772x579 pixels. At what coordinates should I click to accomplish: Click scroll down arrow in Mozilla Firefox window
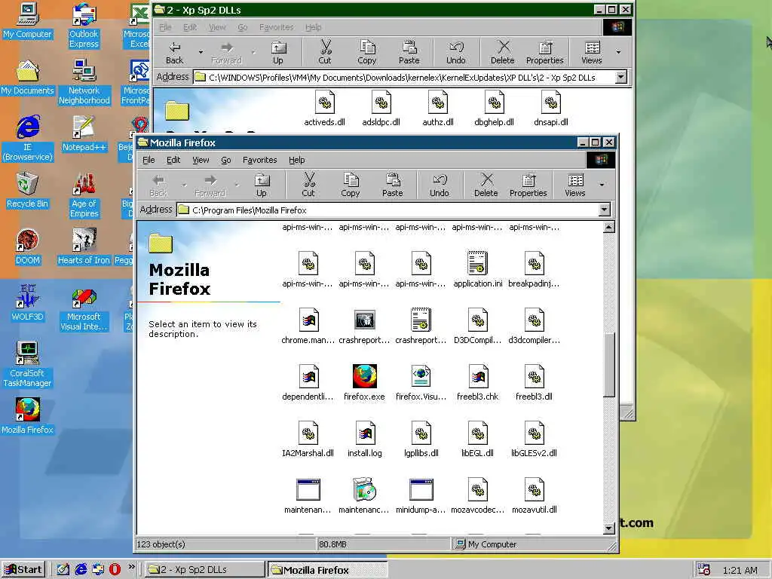click(x=609, y=528)
